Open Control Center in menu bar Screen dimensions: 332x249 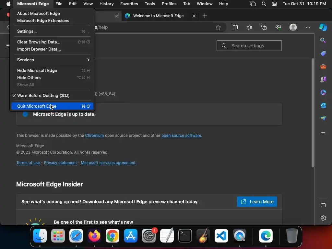275,4
